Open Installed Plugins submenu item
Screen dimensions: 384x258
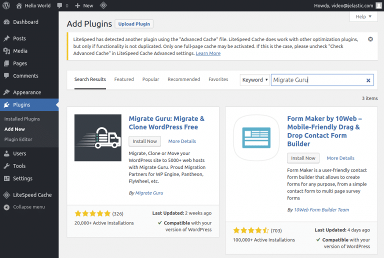point(22,118)
